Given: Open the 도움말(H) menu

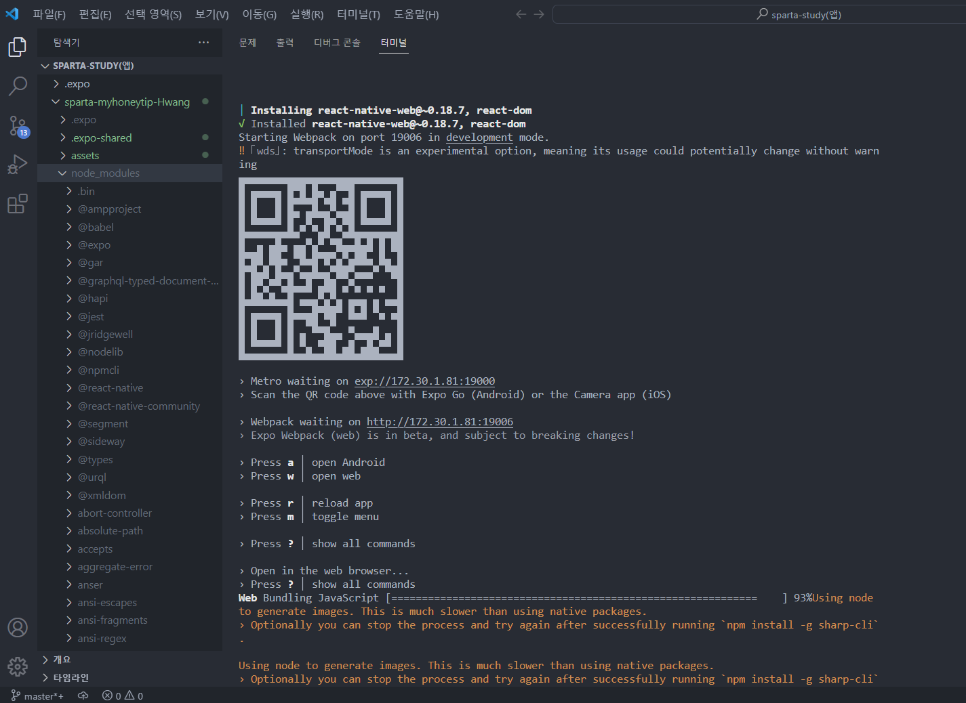Looking at the screenshot, I should (416, 14).
